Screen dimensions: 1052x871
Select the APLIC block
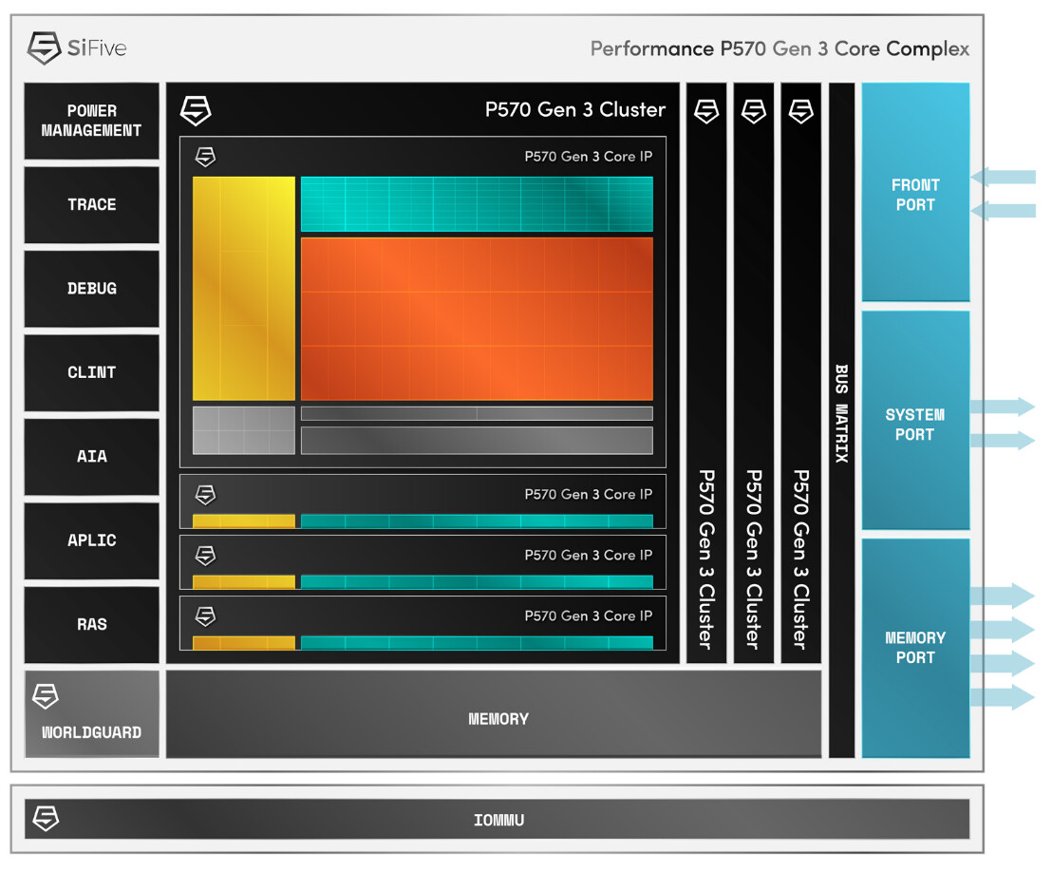(92, 540)
